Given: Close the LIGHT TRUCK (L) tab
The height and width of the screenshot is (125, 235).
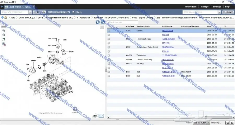Looking at the screenshot, I should (x=33, y=6).
